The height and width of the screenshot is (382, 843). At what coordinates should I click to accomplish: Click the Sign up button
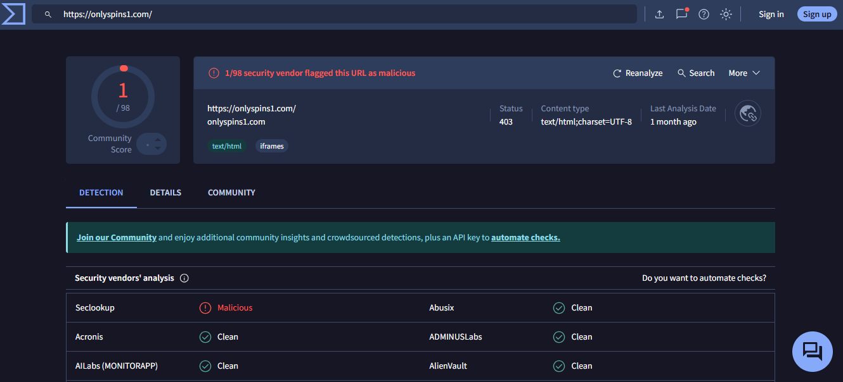pyautogui.click(x=816, y=15)
